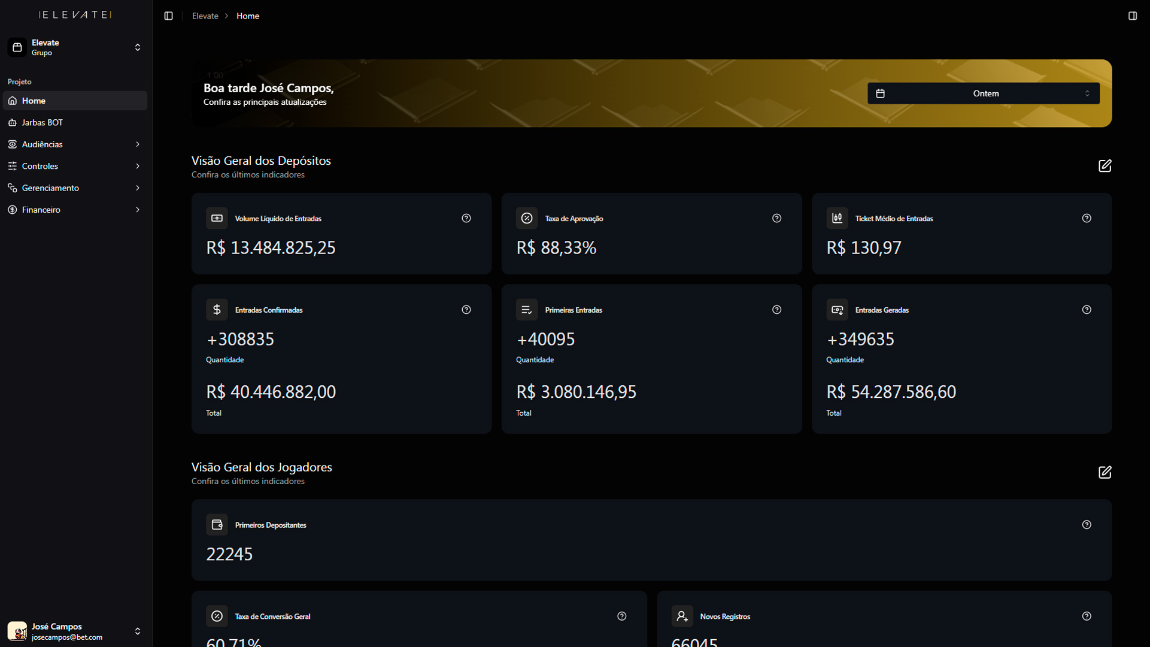Show help for Volume Líquido de Entradas
The width and height of the screenshot is (1150, 647).
pyautogui.click(x=466, y=218)
